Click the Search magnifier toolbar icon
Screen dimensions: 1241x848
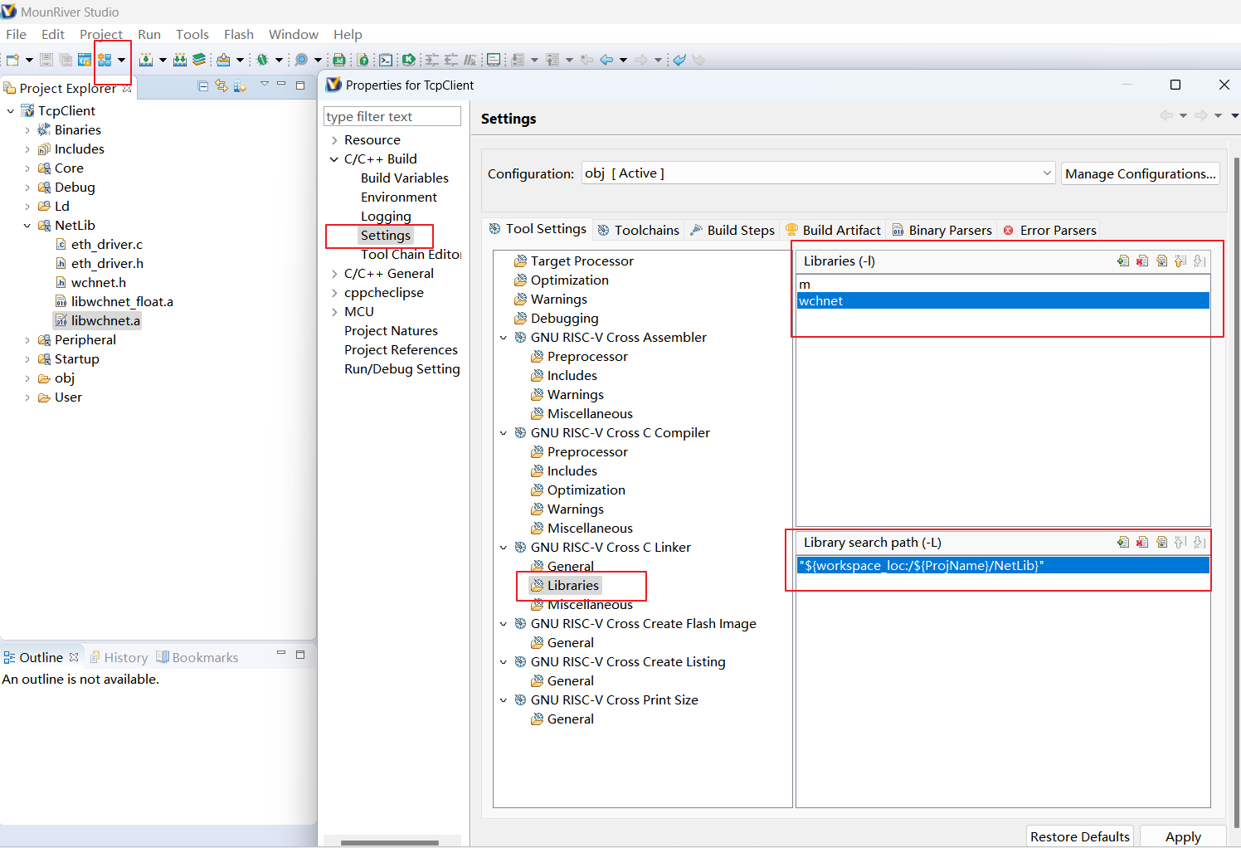click(x=301, y=60)
